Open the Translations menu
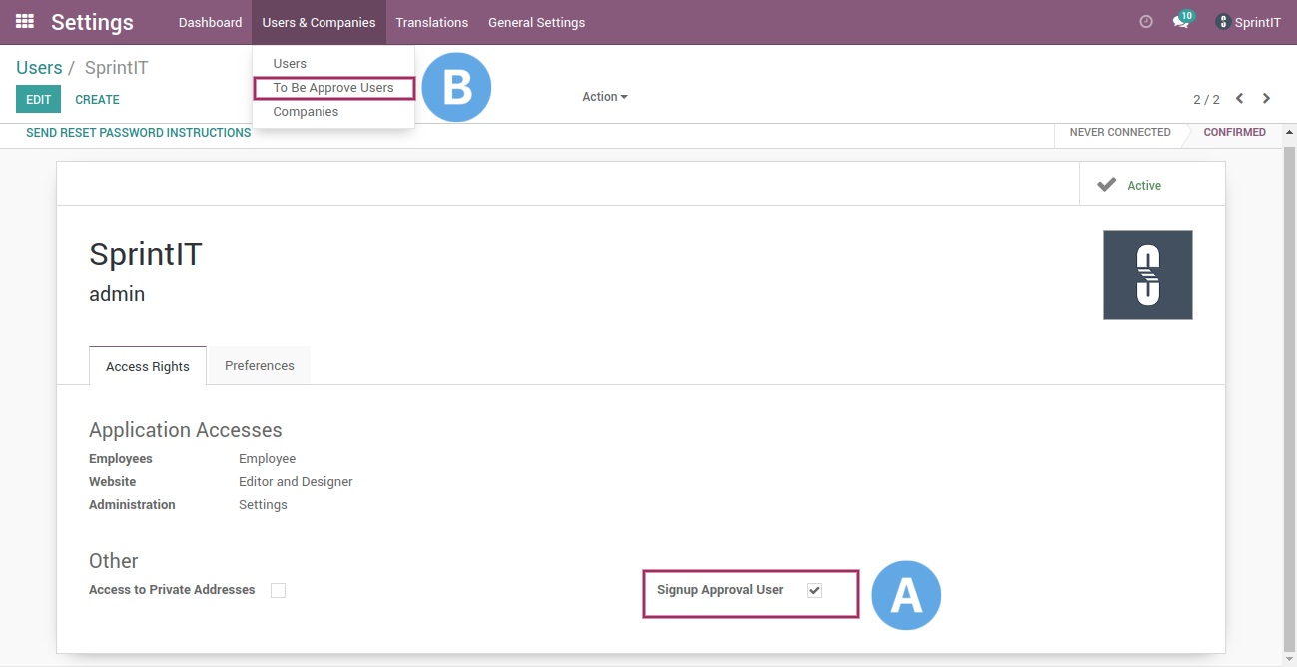 pyautogui.click(x=431, y=22)
